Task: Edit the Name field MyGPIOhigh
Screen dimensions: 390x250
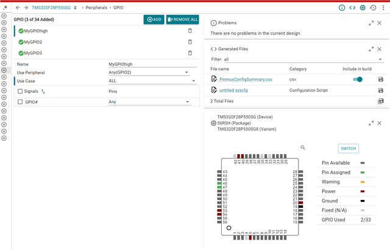Action: tap(152, 64)
